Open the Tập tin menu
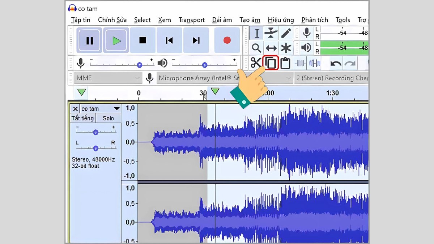 pyautogui.click(x=81, y=20)
